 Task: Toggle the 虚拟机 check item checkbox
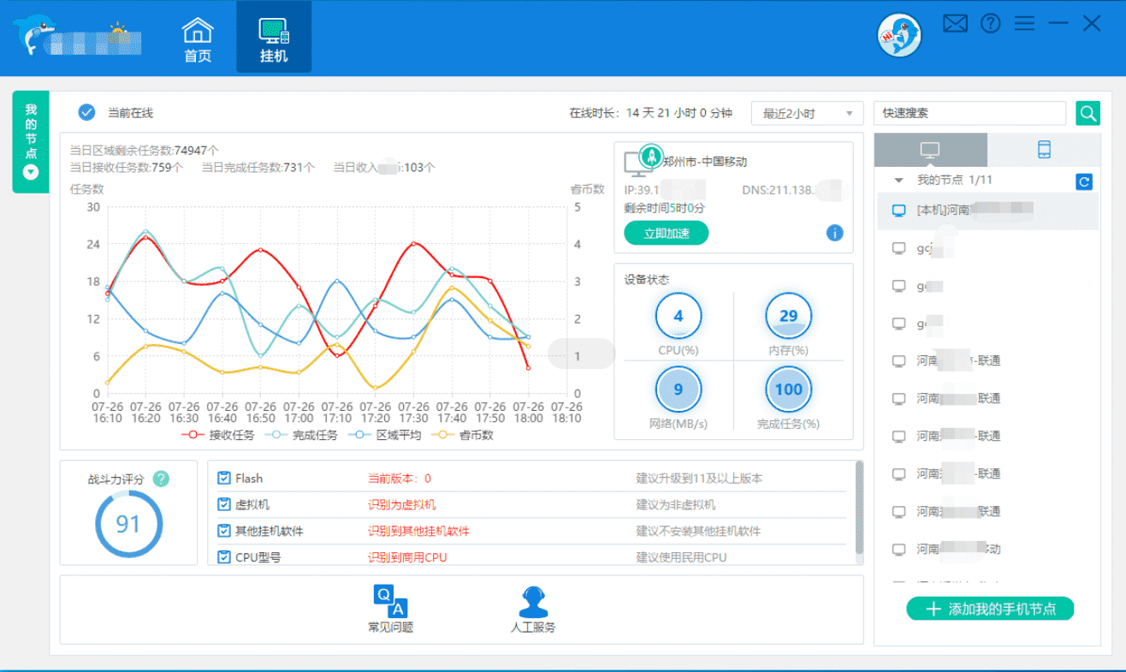[224, 505]
